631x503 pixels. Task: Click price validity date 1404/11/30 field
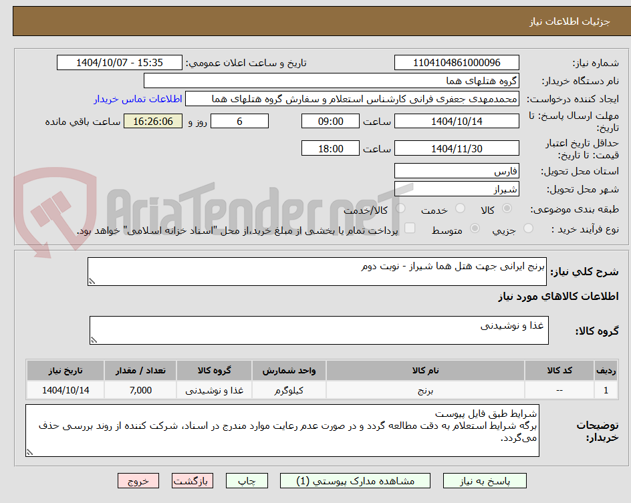(x=457, y=148)
